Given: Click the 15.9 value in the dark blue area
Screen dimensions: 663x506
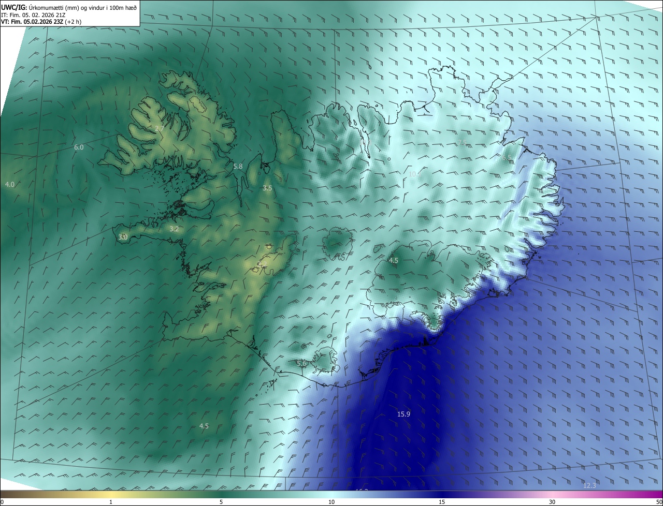Looking at the screenshot, I should pyautogui.click(x=404, y=414).
